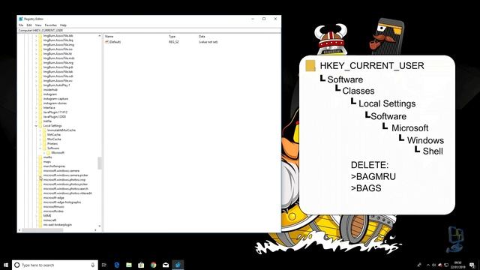Expand the MuiCache key
The height and width of the screenshot is (270, 480).
tap(40, 139)
